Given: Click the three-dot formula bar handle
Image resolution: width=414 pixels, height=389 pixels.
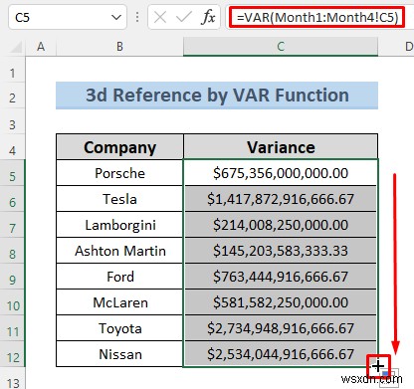Looking at the screenshot, I should coord(137,17).
